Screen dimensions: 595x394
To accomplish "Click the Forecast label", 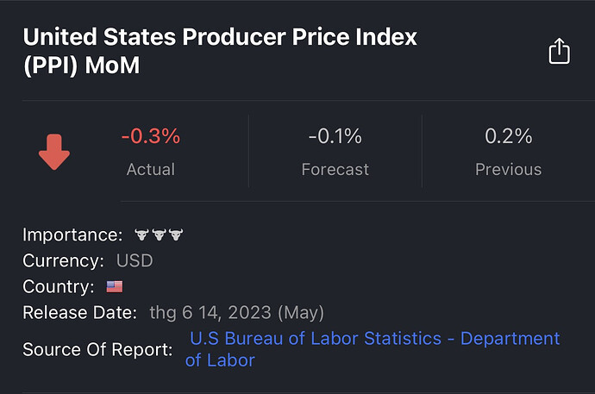I will 335,170.
